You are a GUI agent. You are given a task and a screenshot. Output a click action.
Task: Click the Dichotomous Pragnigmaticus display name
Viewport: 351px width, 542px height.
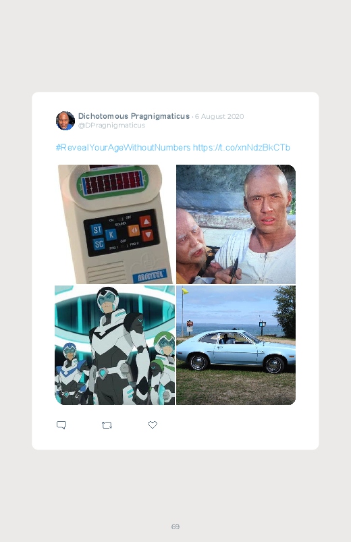point(134,116)
